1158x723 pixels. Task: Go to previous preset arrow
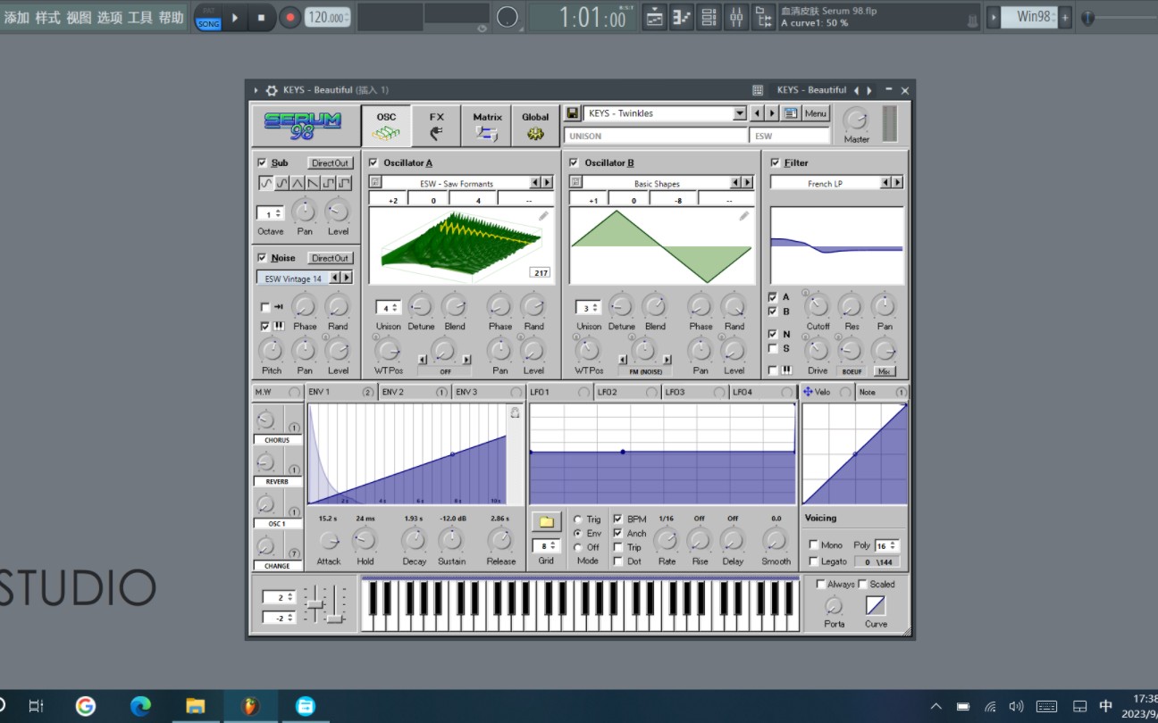[x=758, y=113]
